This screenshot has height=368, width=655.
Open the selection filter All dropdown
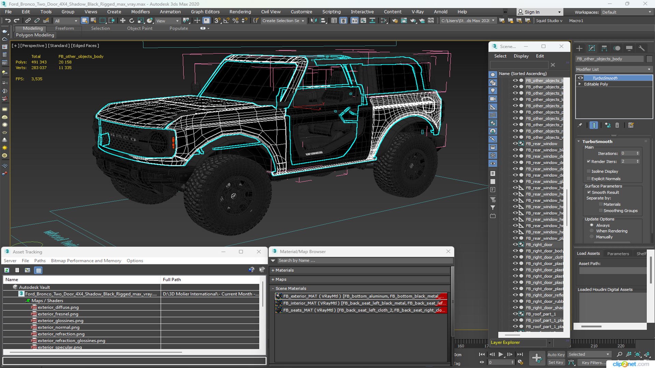(66, 21)
